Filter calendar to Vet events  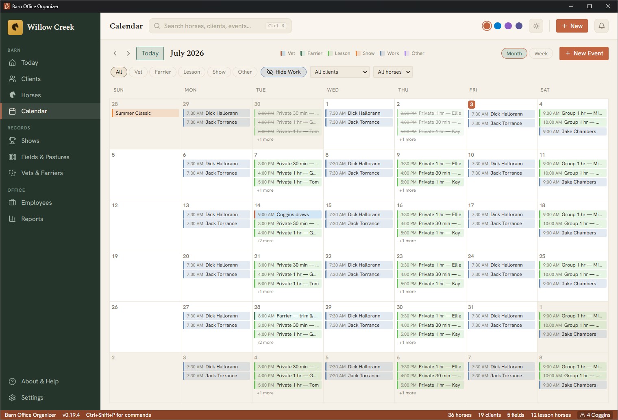coord(138,72)
